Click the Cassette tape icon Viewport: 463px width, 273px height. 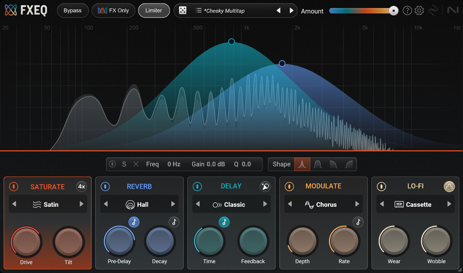click(x=399, y=205)
